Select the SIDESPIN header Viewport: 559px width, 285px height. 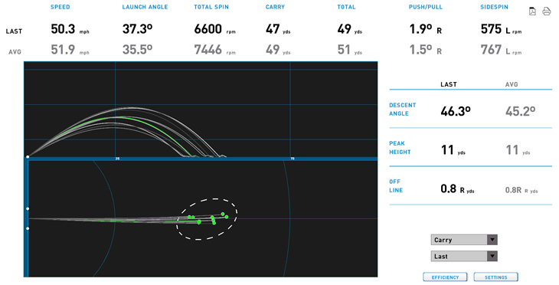(494, 7)
